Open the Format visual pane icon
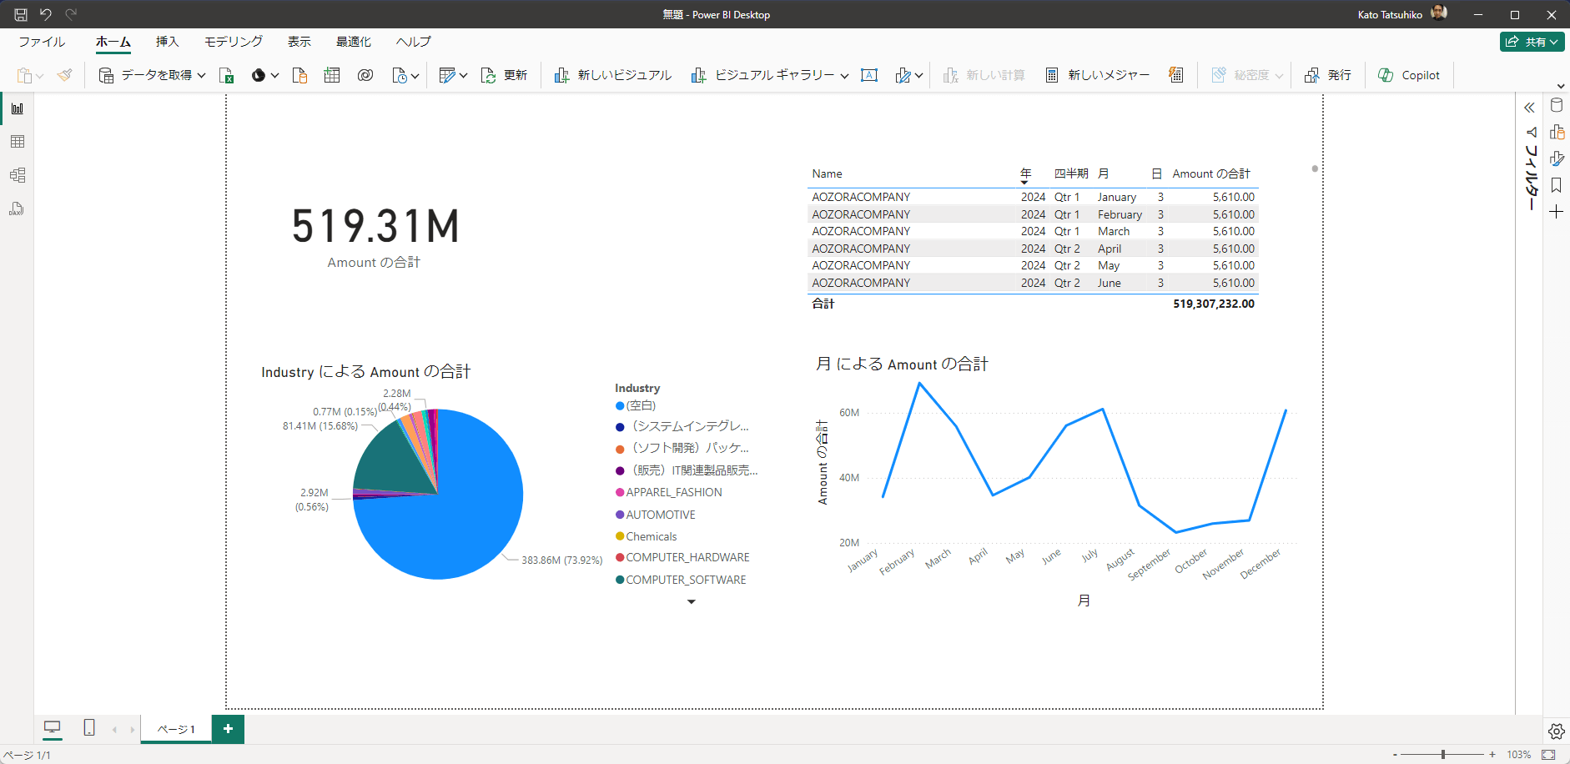 click(1557, 158)
